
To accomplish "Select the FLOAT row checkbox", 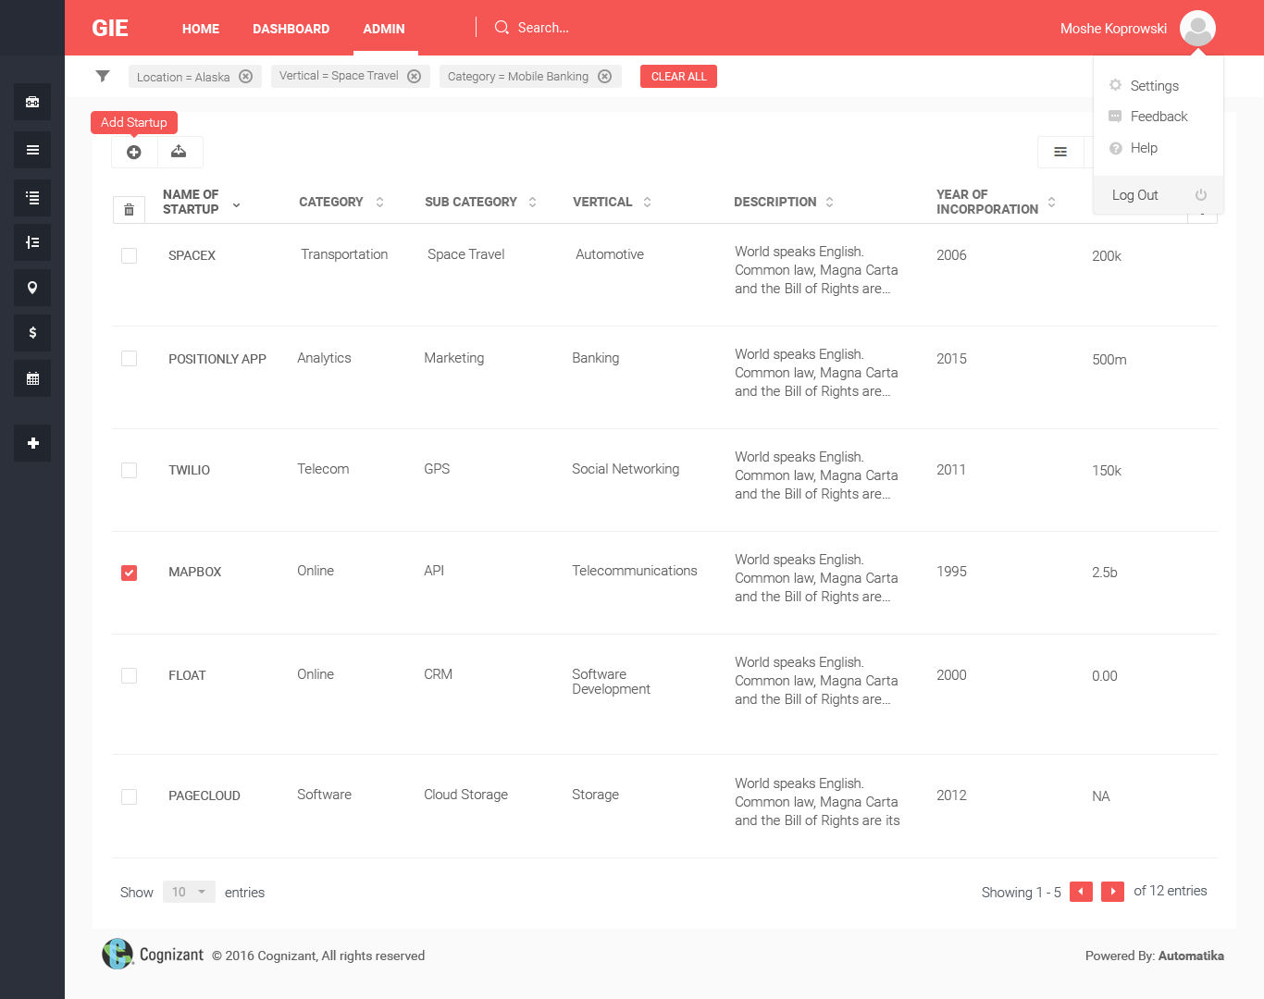I will pos(130,676).
